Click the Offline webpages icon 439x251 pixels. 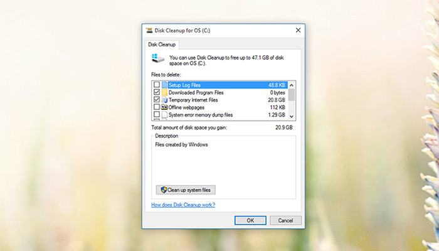click(164, 107)
